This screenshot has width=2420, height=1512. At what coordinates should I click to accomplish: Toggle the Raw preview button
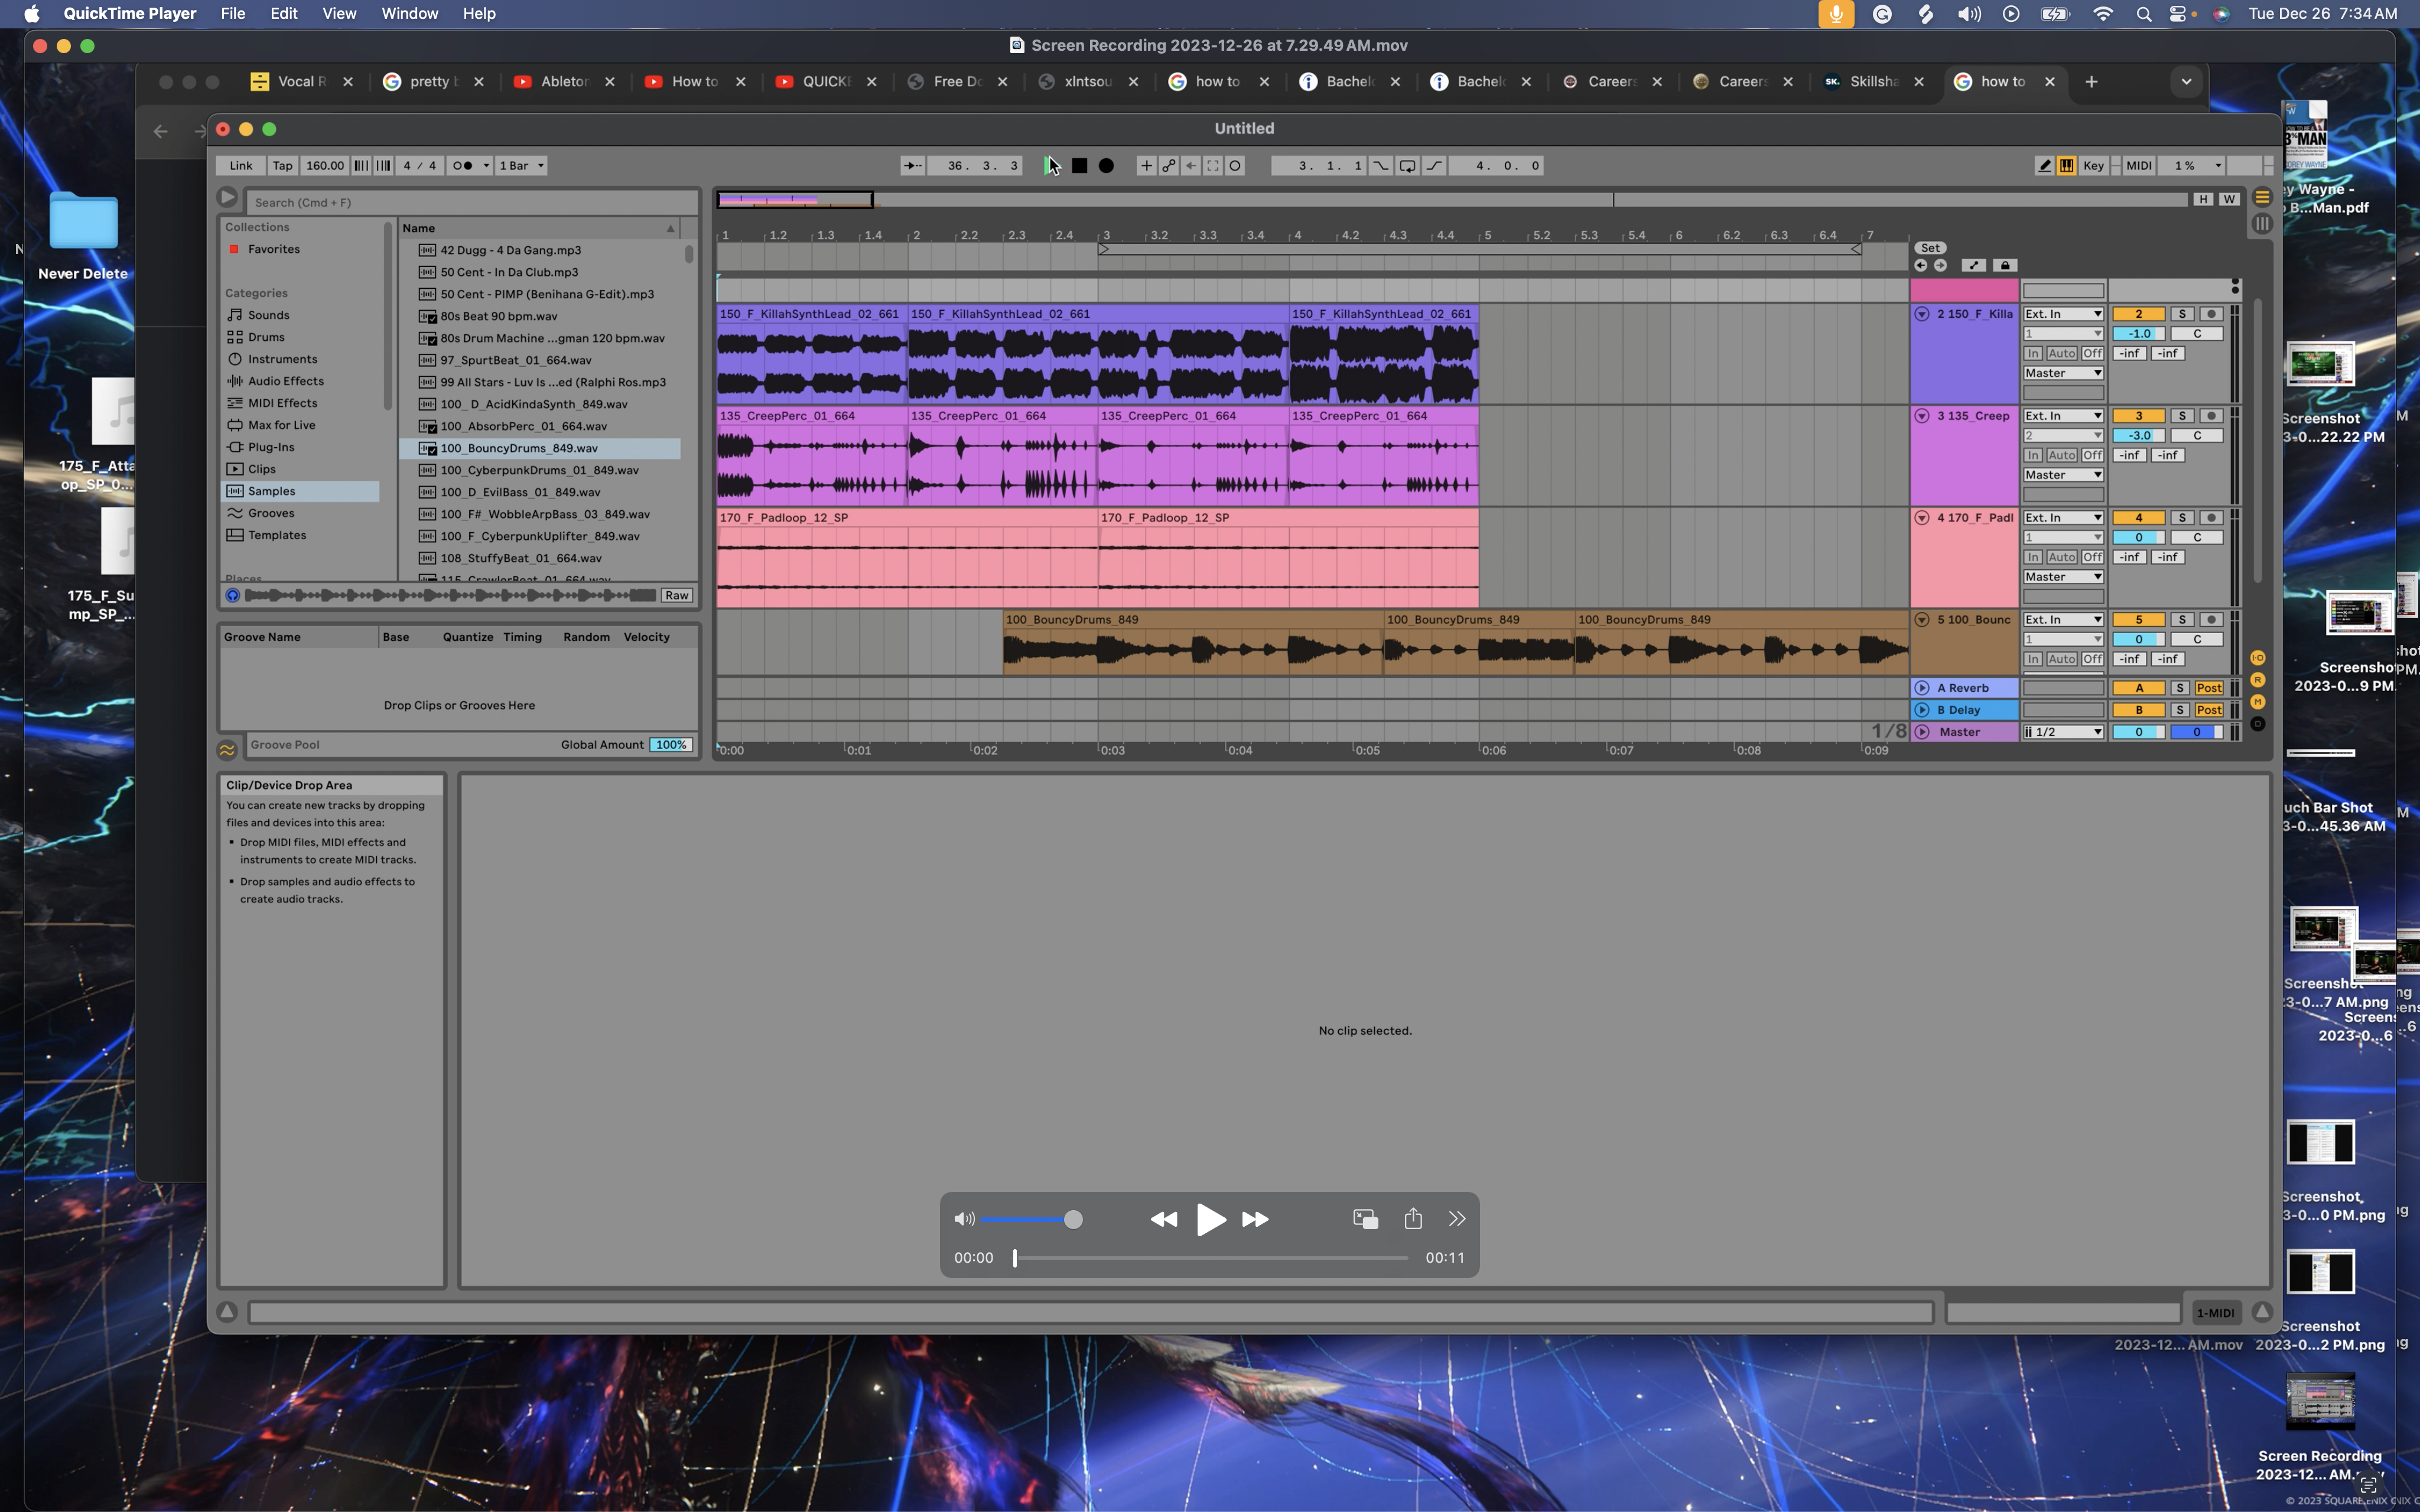(677, 596)
